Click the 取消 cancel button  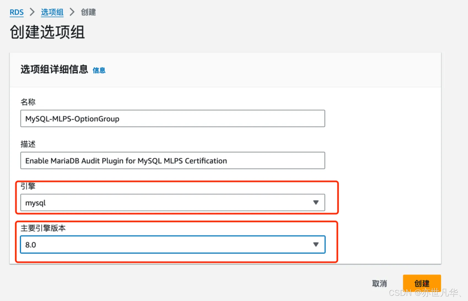[x=380, y=283]
